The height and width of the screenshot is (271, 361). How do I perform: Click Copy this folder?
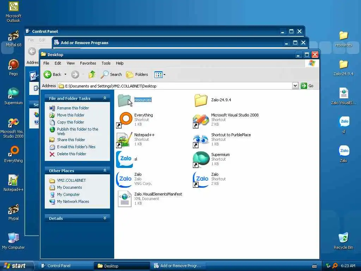pos(71,122)
